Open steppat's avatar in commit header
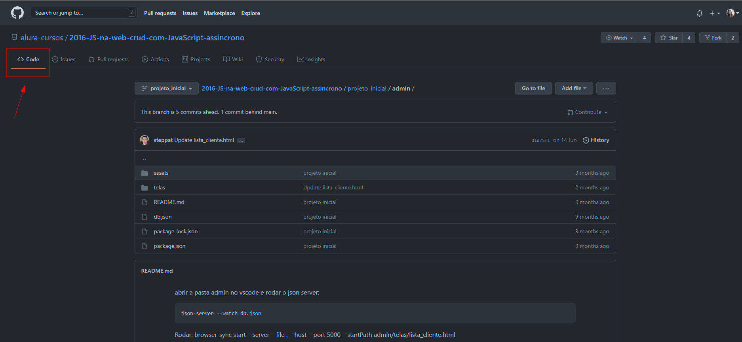The height and width of the screenshot is (342, 742). pyautogui.click(x=145, y=140)
